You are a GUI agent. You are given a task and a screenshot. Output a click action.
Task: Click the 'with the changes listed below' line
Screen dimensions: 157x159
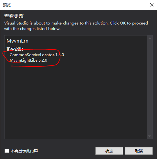coord(32,29)
